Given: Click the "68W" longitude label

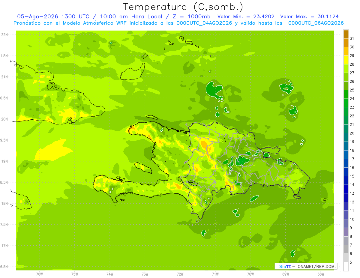Looking at the screenshot, I should tap(321, 274).
